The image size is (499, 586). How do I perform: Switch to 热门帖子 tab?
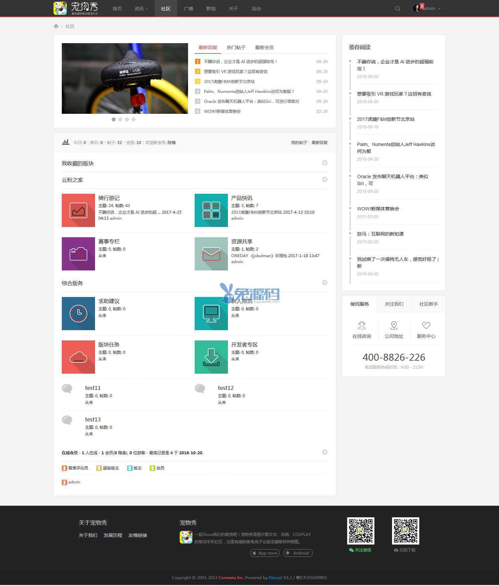236,47
